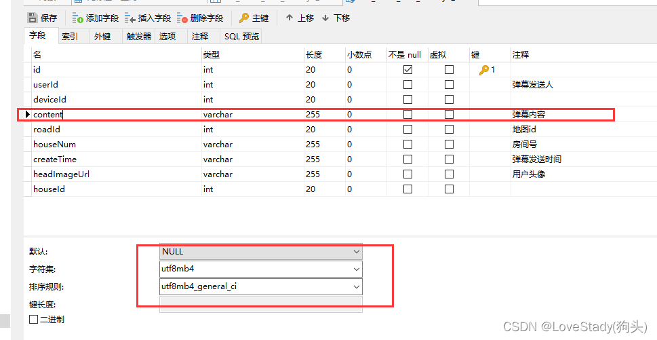Open the Triggers (触发器) tab
The image size is (657, 340).
coord(139,37)
